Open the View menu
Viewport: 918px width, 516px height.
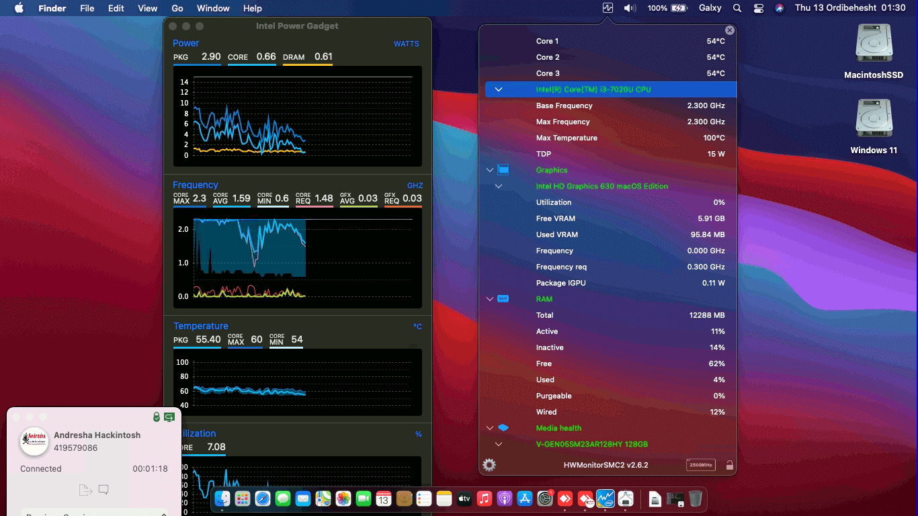(x=147, y=8)
